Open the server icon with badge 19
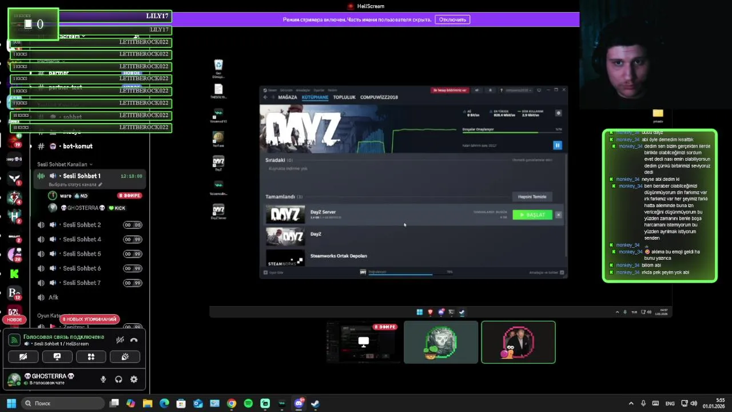Screen dimensions: 732x412 [x=14, y=140]
